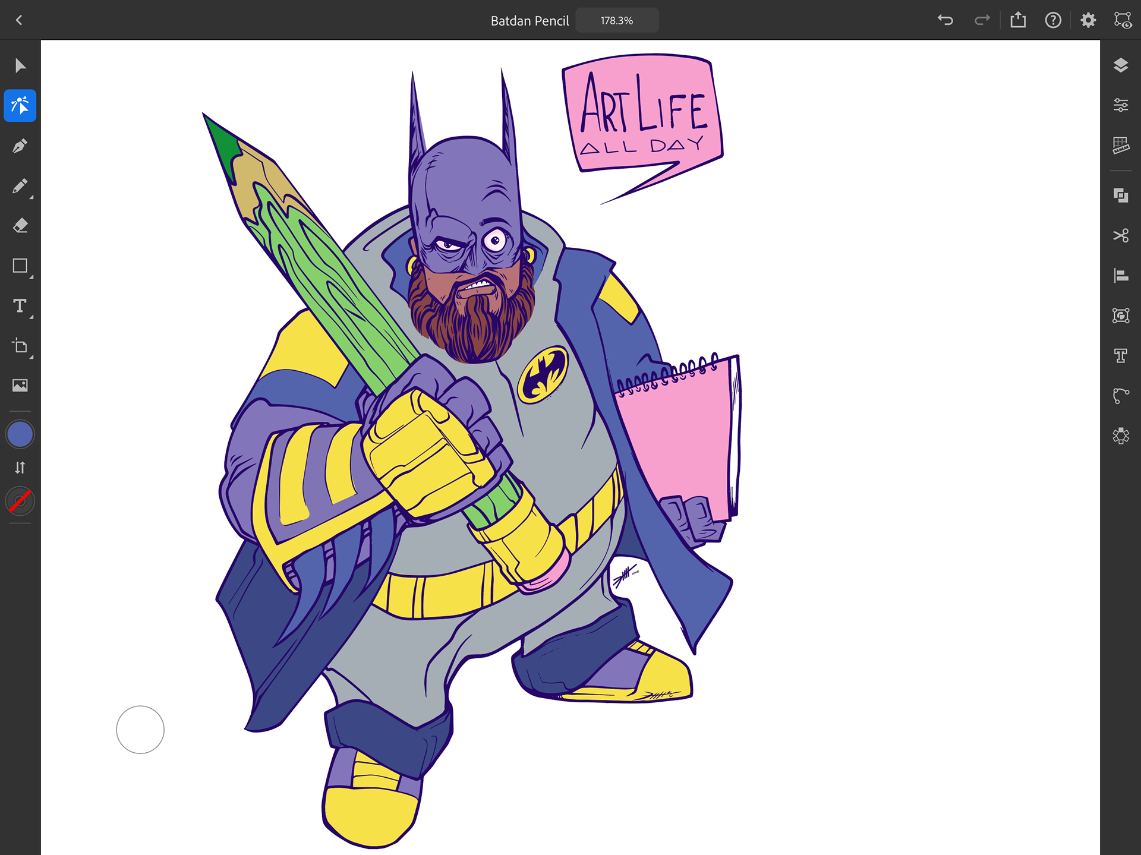Select the Artboard tool
Image resolution: width=1141 pixels, height=855 pixels.
point(20,346)
